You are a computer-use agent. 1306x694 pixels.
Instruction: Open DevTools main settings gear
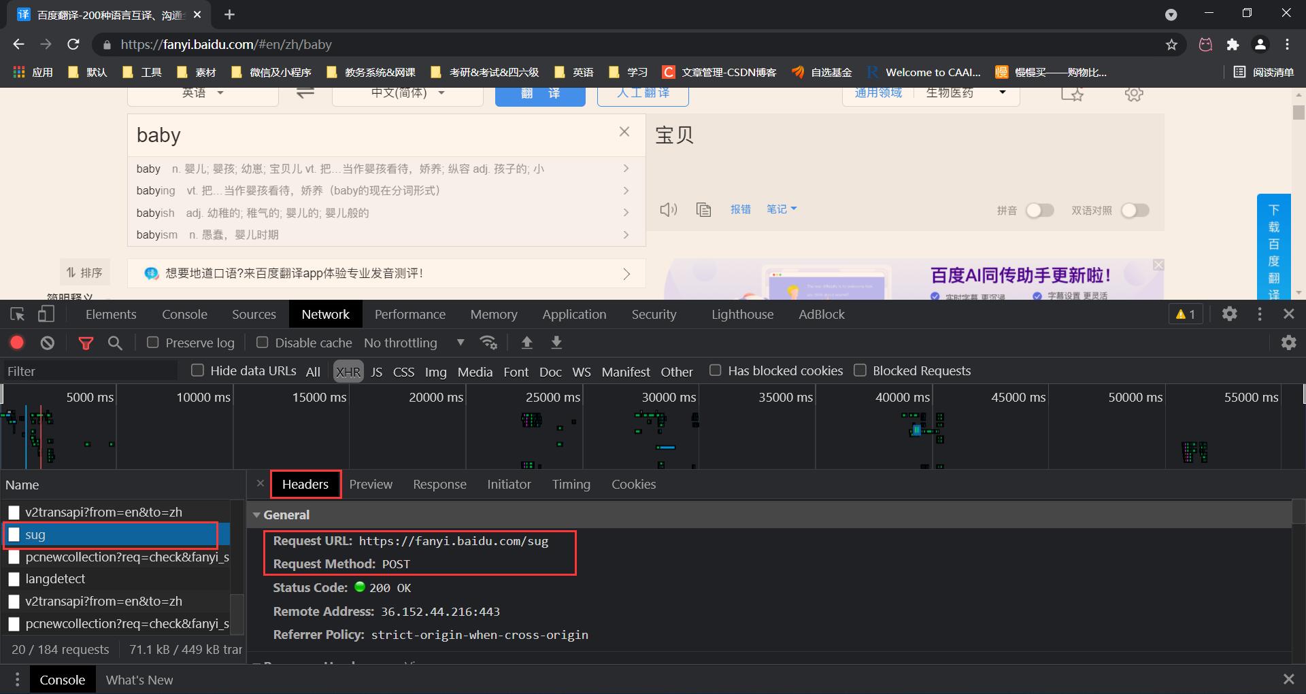pos(1229,314)
